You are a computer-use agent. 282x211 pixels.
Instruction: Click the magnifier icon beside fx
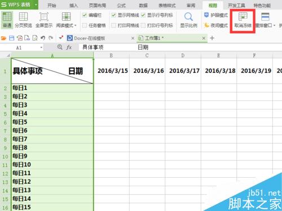[60, 47]
